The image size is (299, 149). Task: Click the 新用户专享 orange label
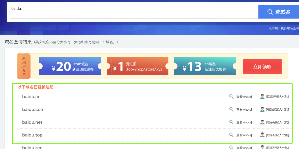(24, 66)
